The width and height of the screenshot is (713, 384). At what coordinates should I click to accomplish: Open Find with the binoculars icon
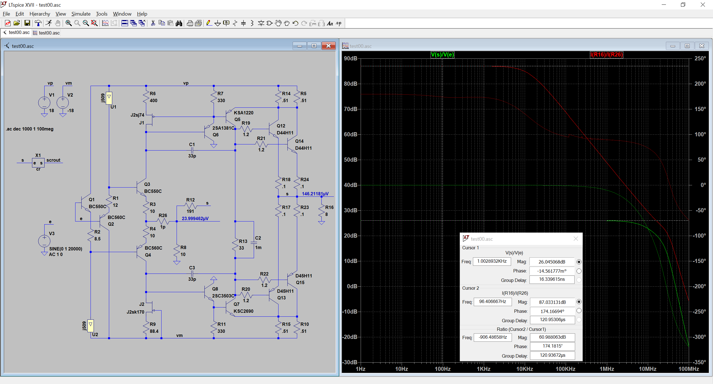point(179,23)
